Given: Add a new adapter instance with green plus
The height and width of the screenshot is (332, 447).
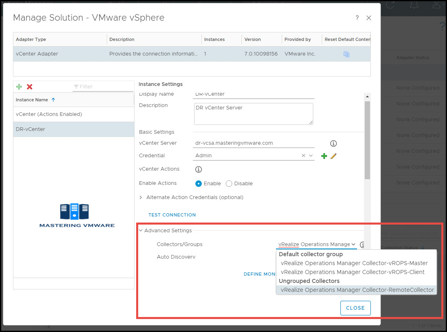Looking at the screenshot, I should [x=19, y=87].
